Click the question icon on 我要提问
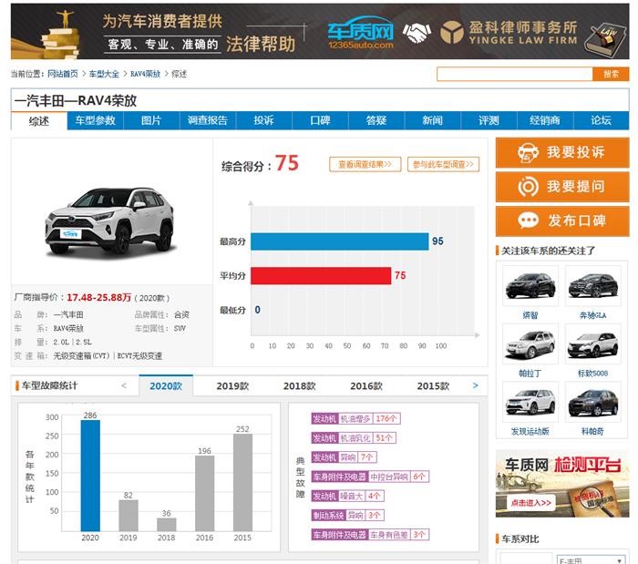 coord(528,187)
